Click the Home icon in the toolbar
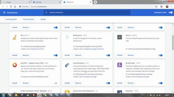Image resolution: width=174 pixels, height=97 pixels. click(15, 6)
